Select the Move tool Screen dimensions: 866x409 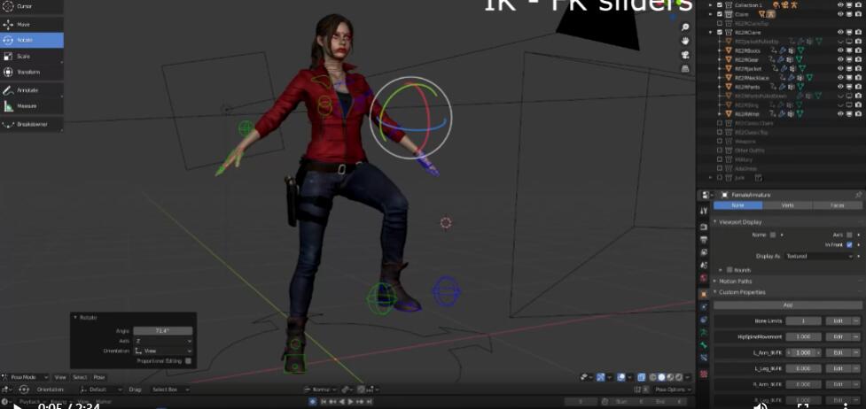pyautogui.click(x=32, y=25)
